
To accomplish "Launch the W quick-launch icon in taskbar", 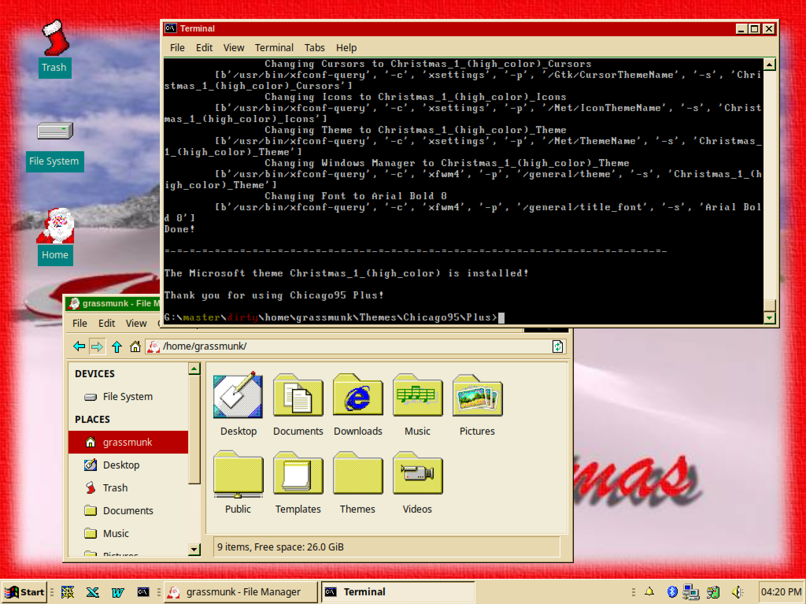I will click(x=118, y=592).
